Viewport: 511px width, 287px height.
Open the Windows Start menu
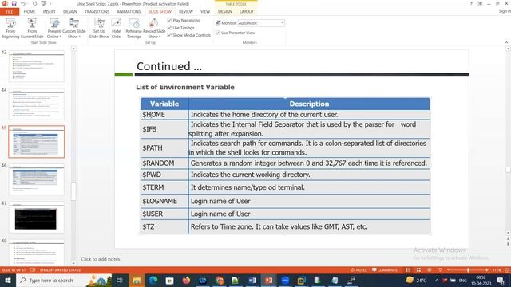[x=7, y=280]
